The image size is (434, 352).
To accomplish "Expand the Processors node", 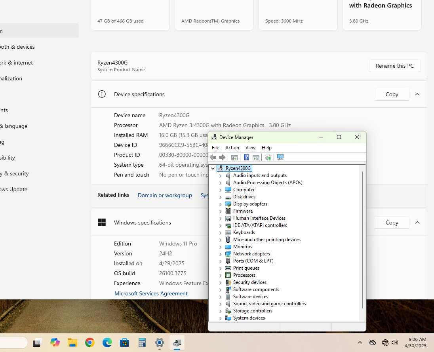I will tap(220, 275).
